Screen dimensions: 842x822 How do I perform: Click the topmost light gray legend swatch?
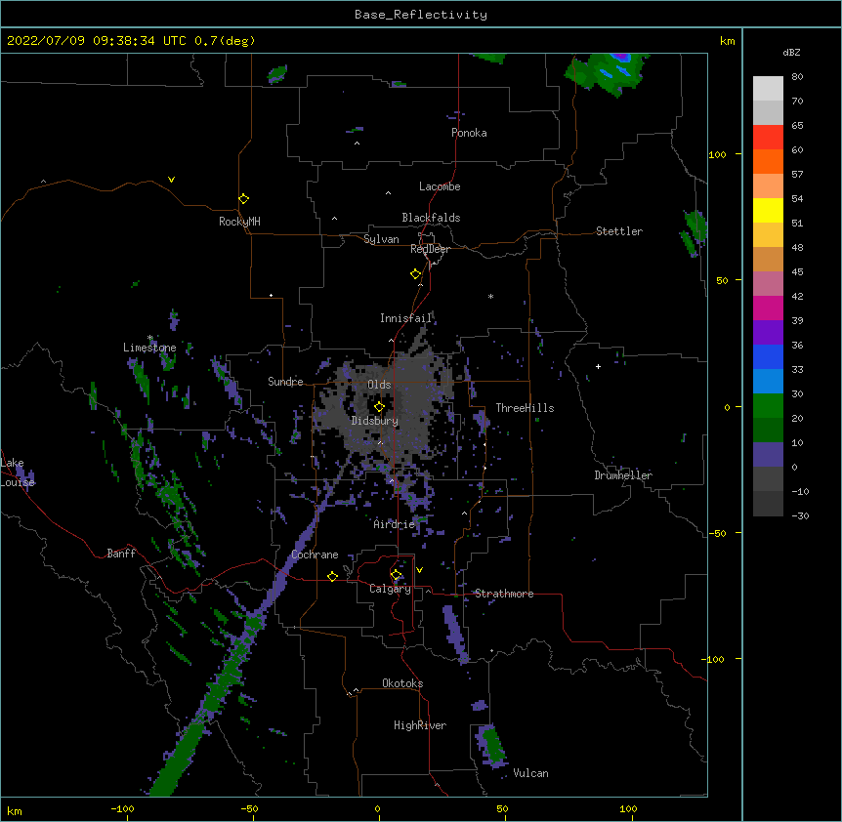[768, 89]
